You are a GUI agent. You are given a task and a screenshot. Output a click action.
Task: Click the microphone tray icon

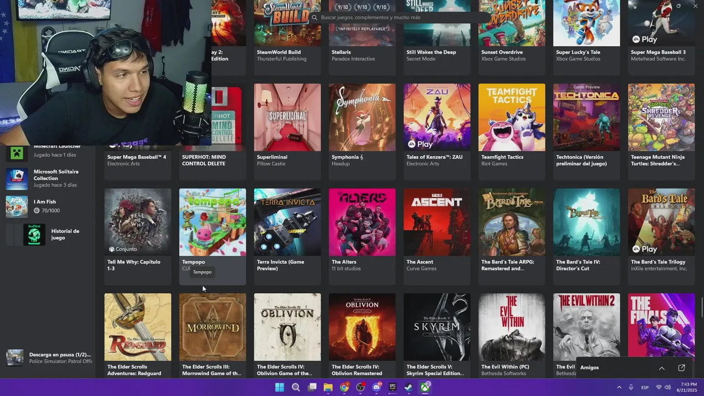click(x=631, y=387)
